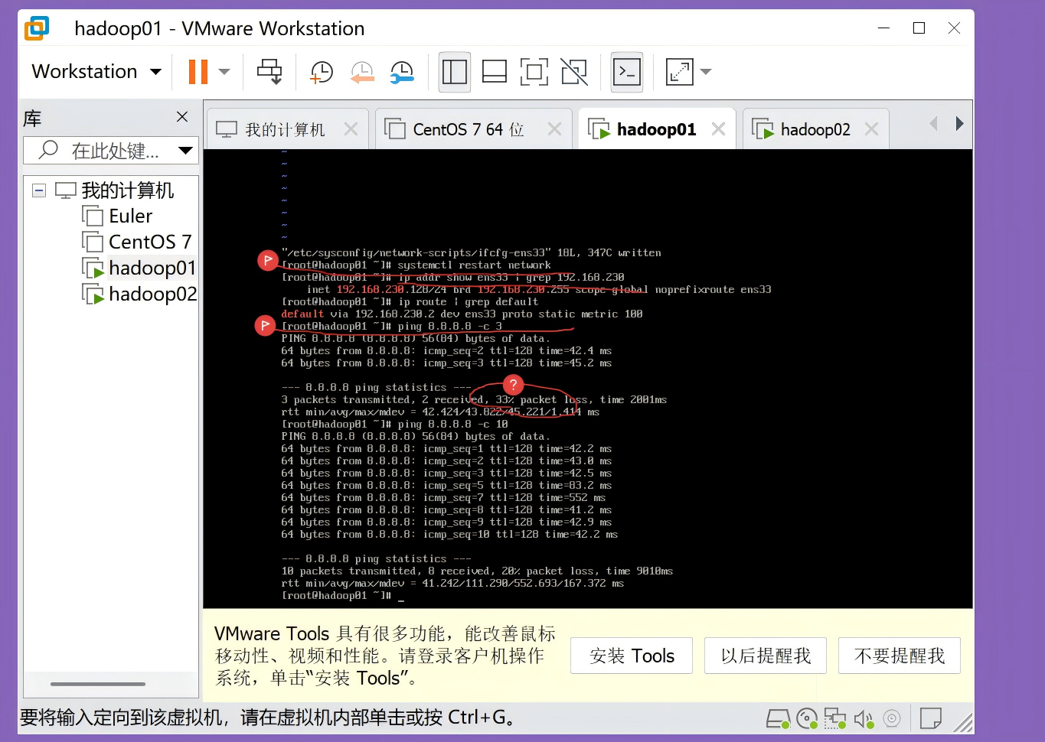
Task: Toggle the console view button
Action: 627,72
